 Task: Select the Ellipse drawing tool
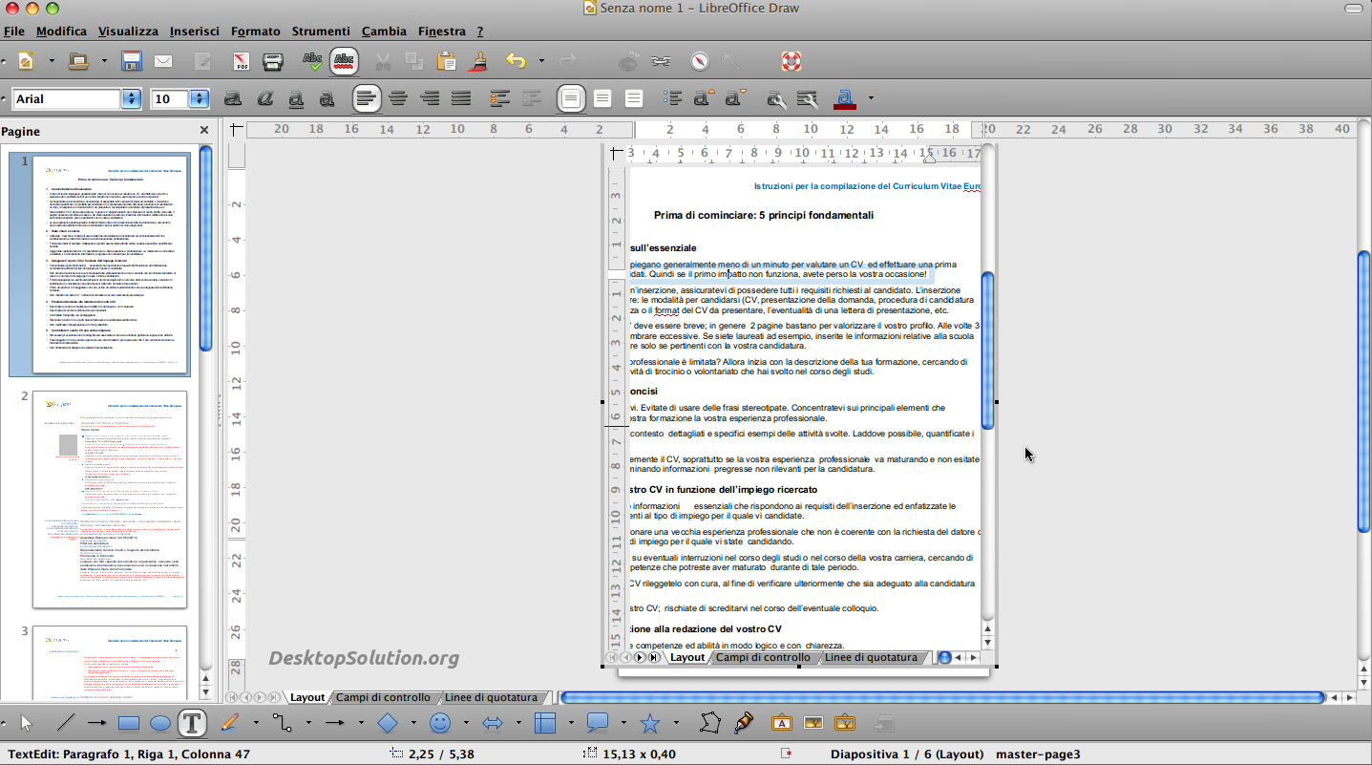(x=160, y=724)
